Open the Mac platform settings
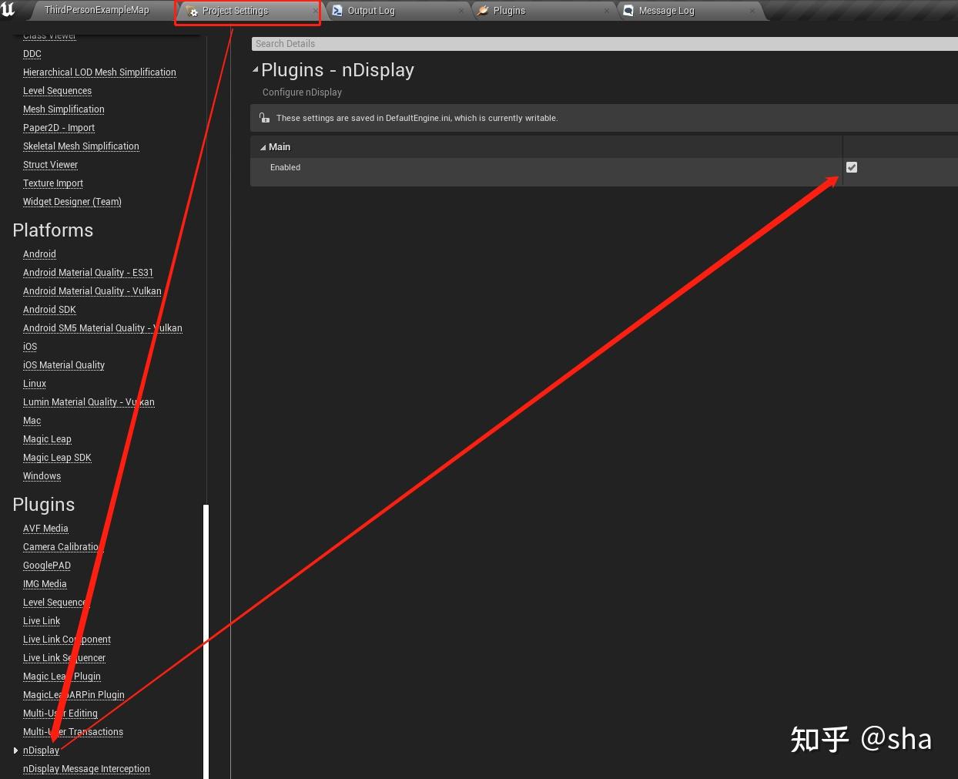Screen dimensions: 958x779 pyautogui.click(x=32, y=421)
